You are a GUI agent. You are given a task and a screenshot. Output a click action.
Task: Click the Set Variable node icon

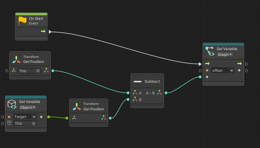click(x=210, y=51)
